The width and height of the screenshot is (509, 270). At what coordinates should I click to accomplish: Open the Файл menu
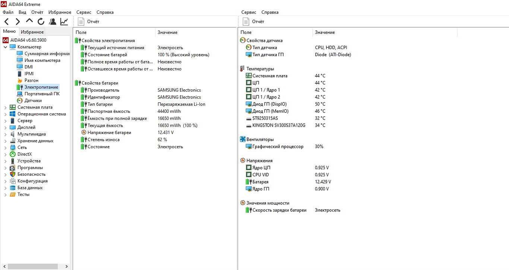pyautogui.click(x=8, y=12)
